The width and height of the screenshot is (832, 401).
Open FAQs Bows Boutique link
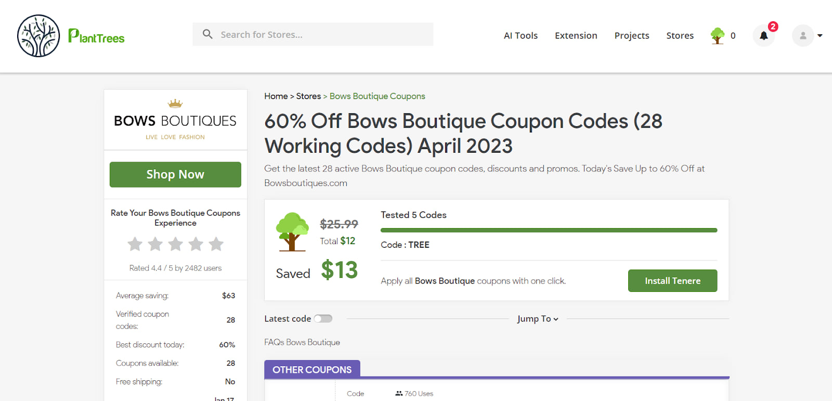(302, 342)
